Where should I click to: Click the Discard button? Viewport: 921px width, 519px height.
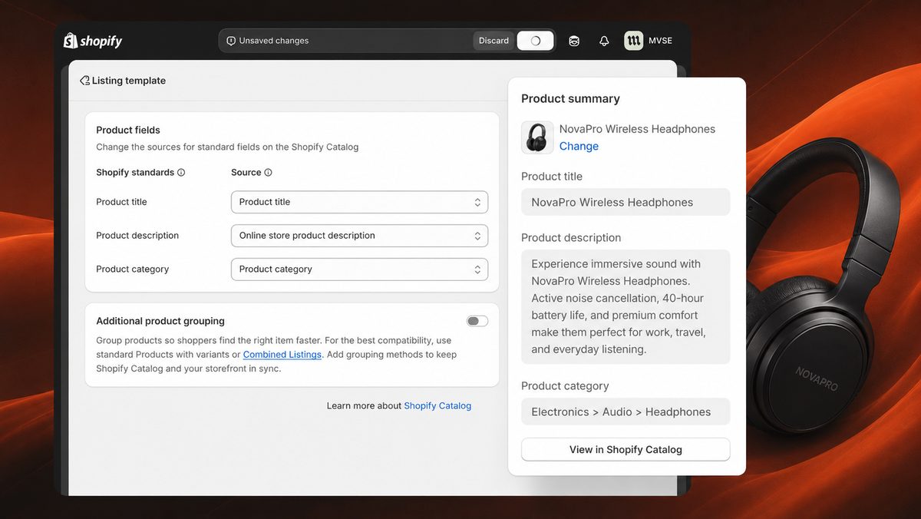coord(494,41)
